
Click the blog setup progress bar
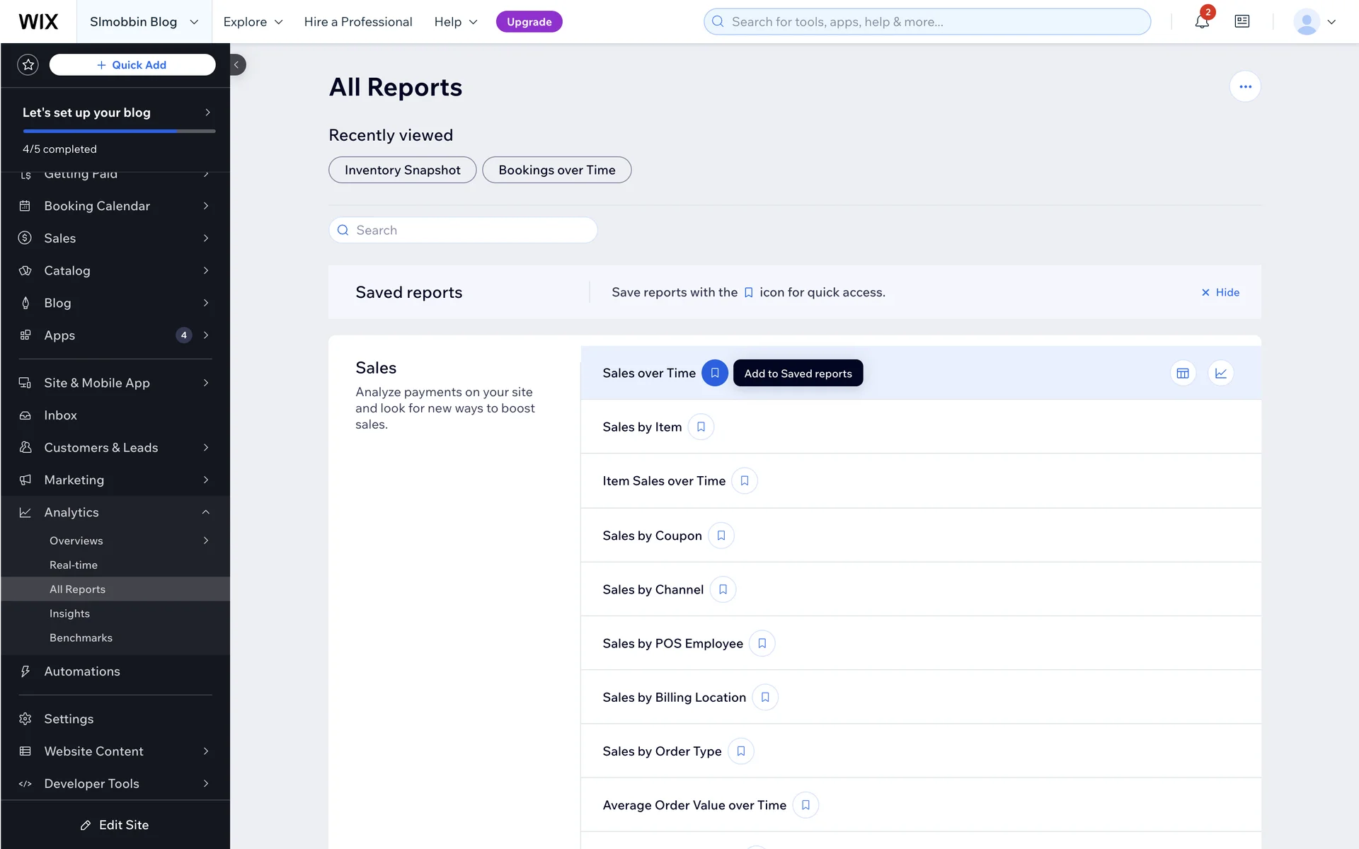pos(119,131)
